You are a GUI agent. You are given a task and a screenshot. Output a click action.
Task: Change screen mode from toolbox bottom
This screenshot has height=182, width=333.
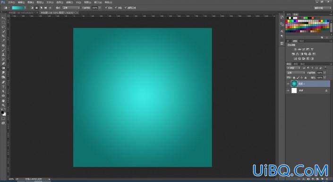coord(3,123)
